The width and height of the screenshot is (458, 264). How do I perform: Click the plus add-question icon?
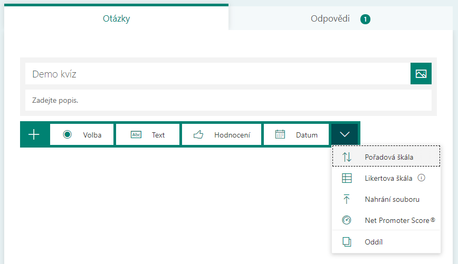coord(34,134)
